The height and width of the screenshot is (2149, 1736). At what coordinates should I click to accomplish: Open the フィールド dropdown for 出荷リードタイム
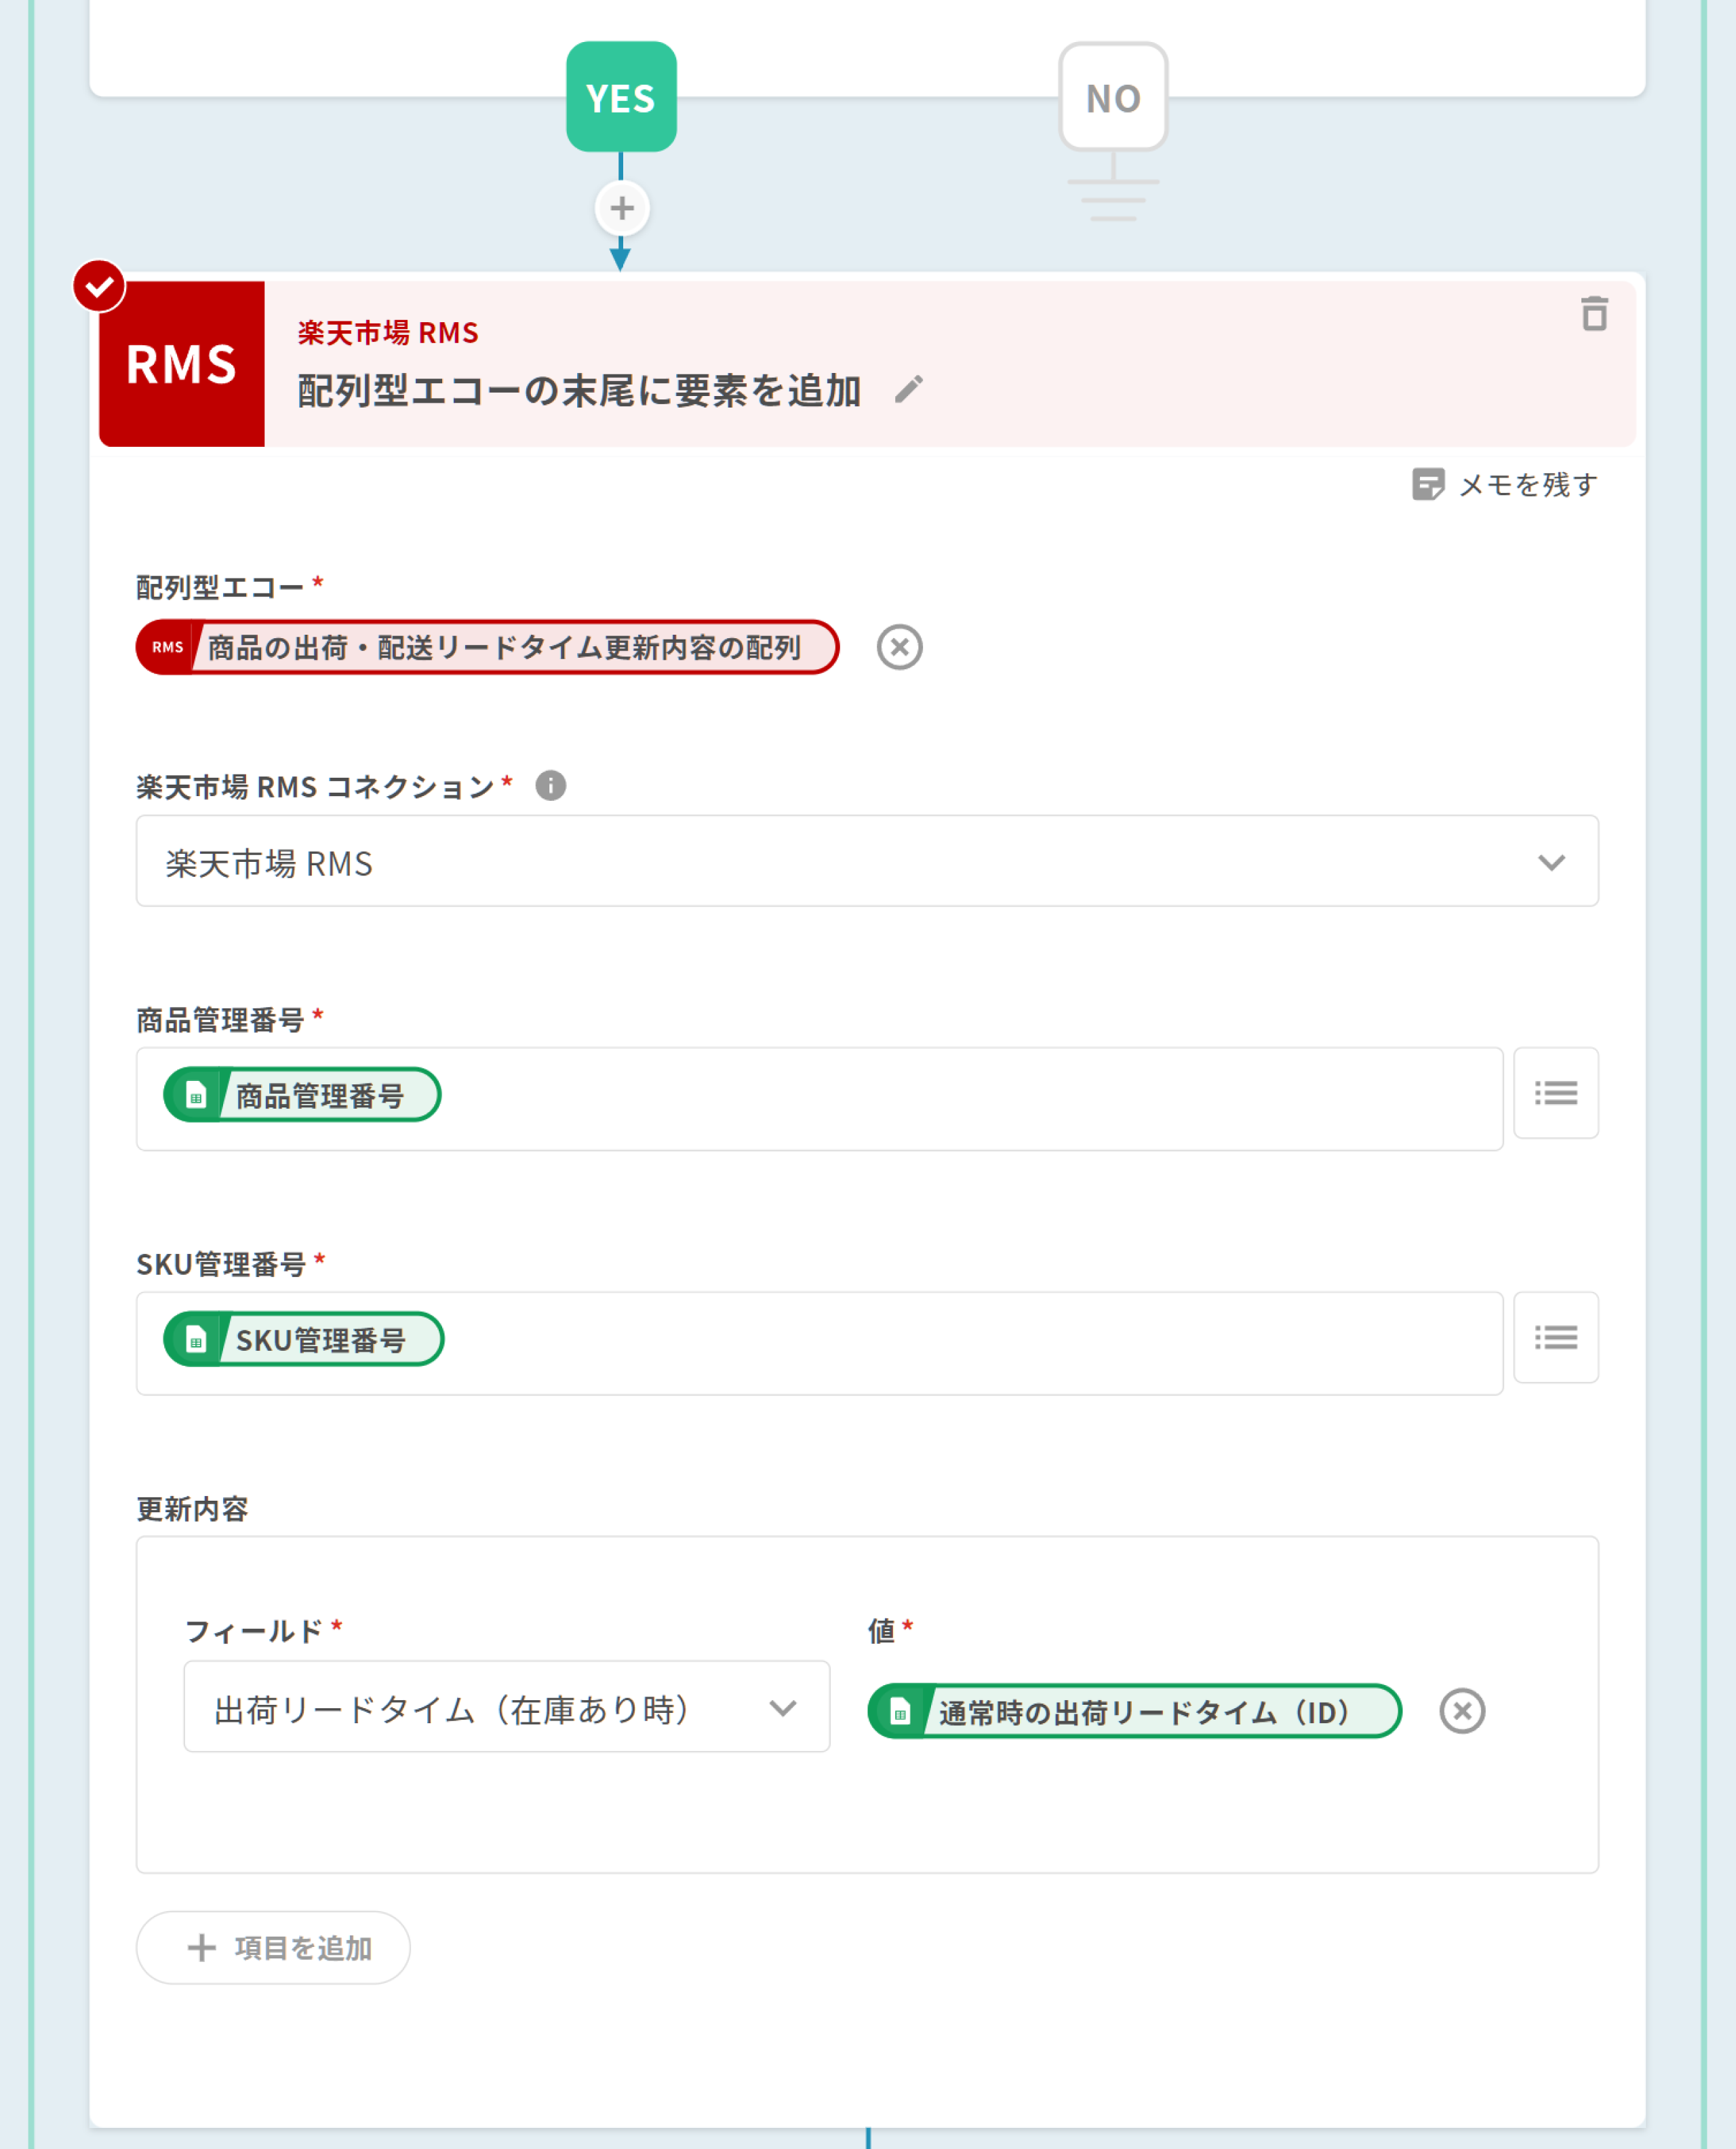(x=506, y=1707)
